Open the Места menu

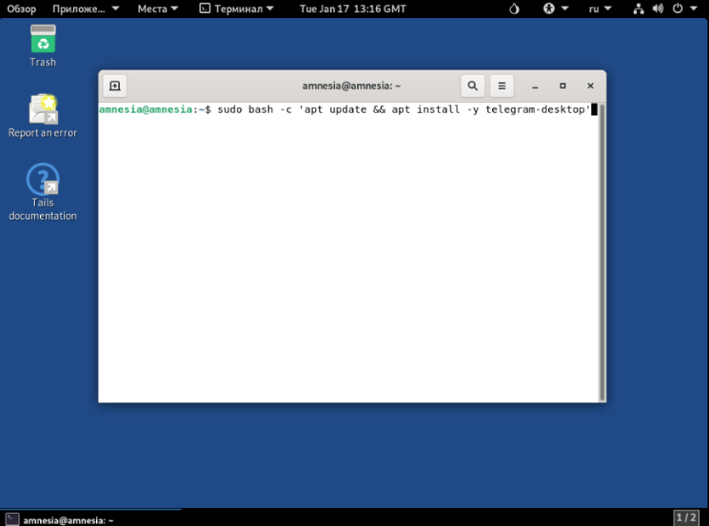pos(158,9)
